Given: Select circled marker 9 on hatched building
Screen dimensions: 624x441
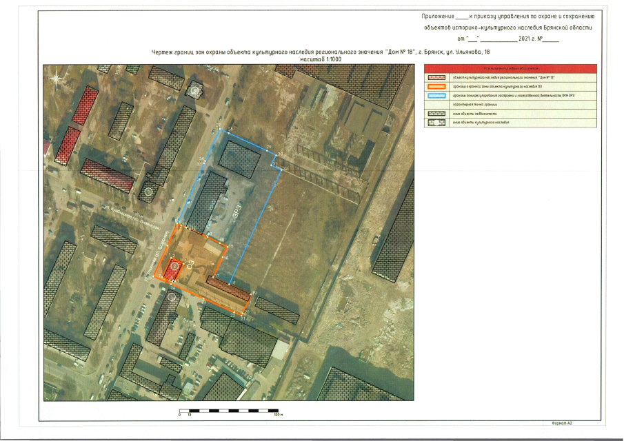Looking at the screenshot, I should 149,191.
